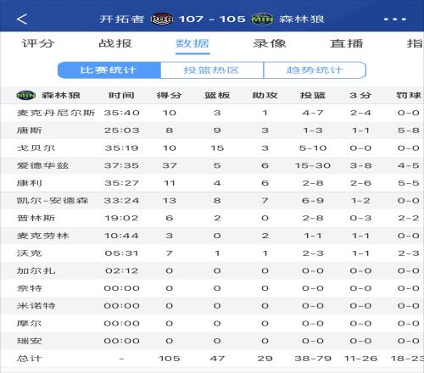The height and width of the screenshot is (373, 424).
Task: Tap the 开拓者 team name in header
Action: coord(122,19)
